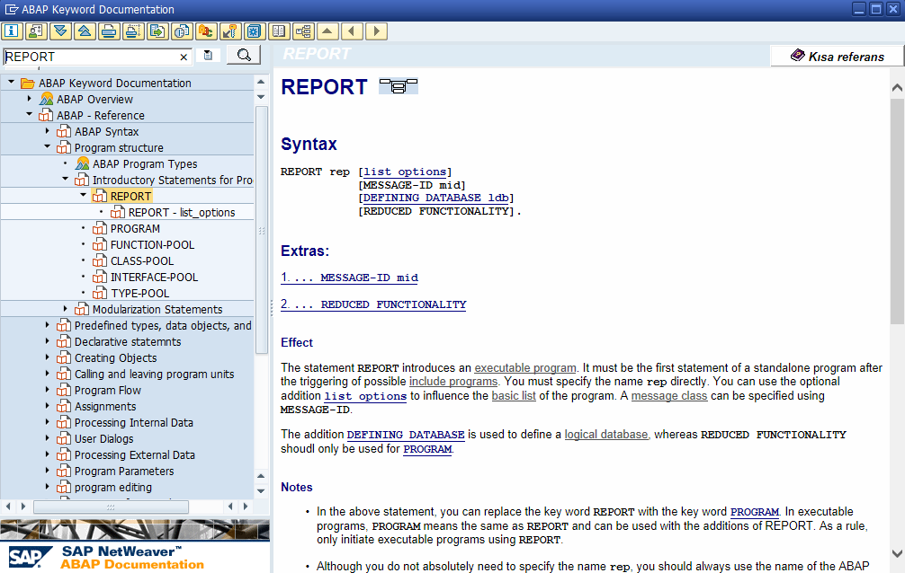Open Processing Internal Data tree item

(x=133, y=422)
